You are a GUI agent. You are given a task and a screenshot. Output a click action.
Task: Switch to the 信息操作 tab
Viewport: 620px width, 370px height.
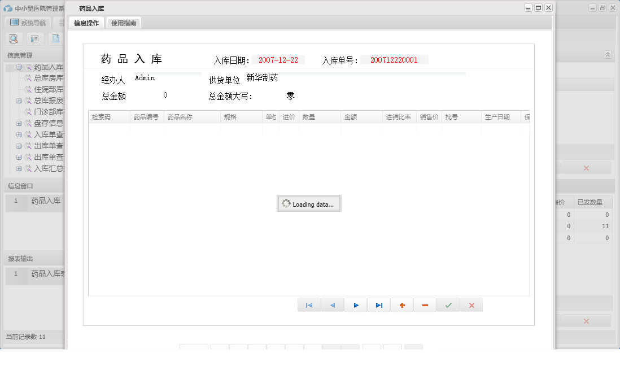click(85, 23)
